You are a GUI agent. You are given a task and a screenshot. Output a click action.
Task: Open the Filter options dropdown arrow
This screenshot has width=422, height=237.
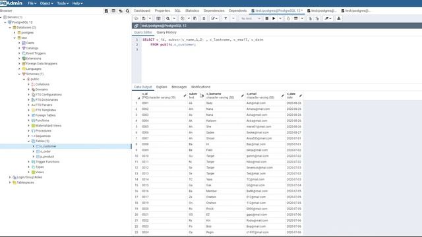pos(233,18)
